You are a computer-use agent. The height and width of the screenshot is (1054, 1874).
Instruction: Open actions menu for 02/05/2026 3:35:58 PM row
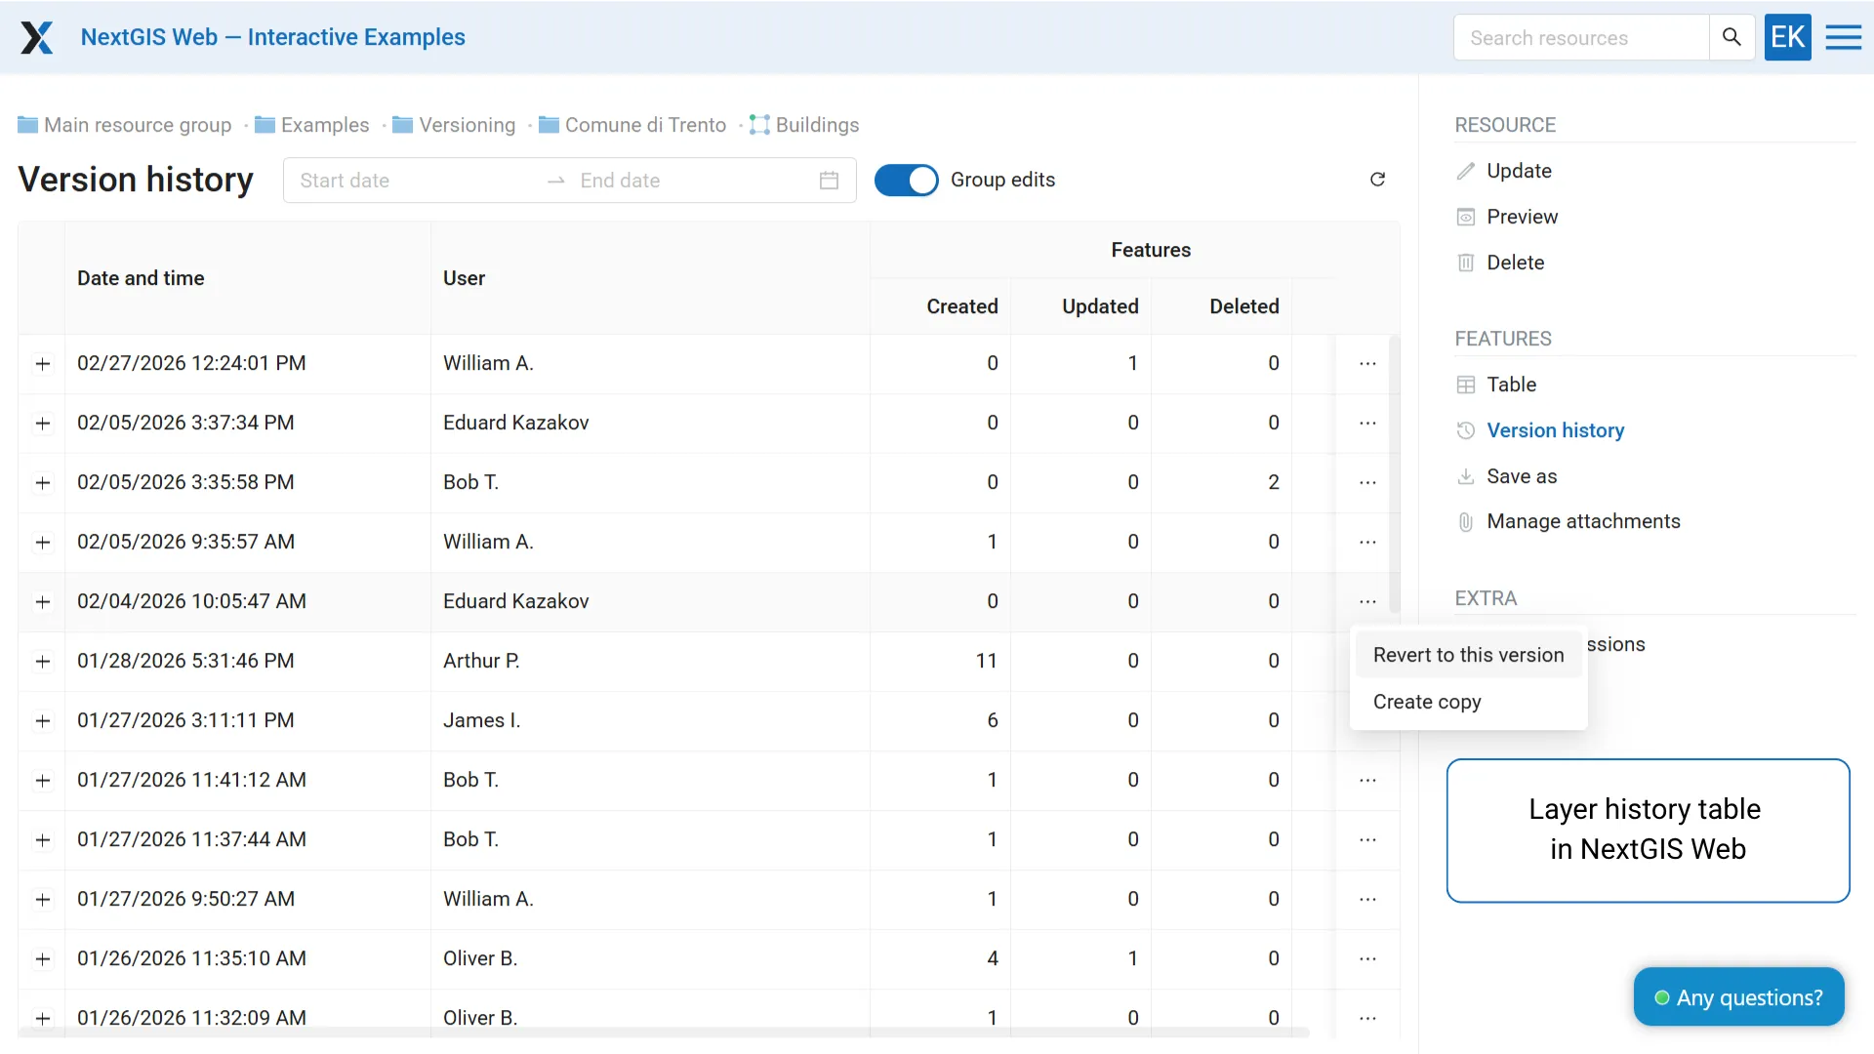(1367, 482)
